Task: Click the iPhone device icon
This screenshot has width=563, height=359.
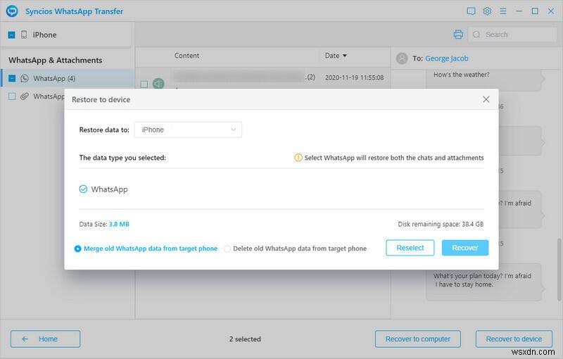Action: [24, 34]
